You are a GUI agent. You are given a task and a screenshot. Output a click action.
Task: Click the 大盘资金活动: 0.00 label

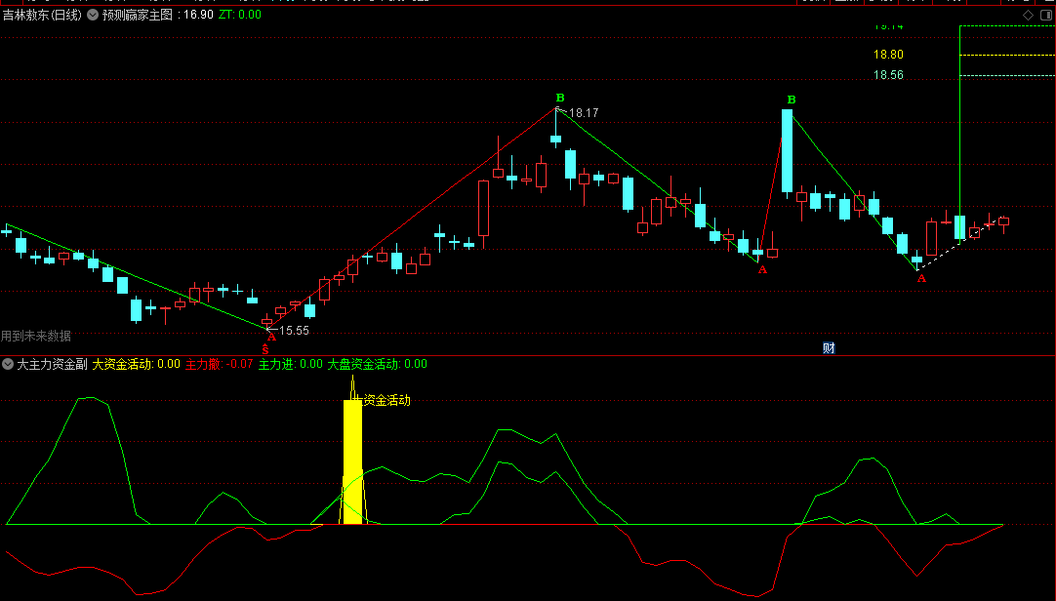point(377,364)
